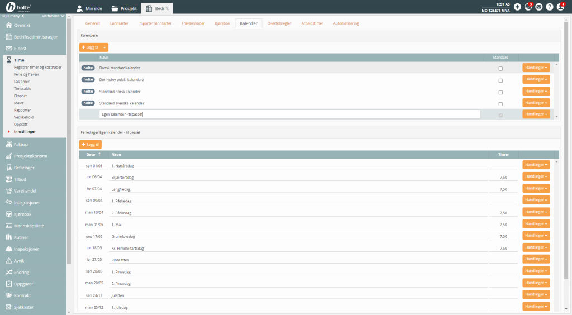The image size is (572, 315).
Task: Open the arrow next to Kalendere Legg til
Action: click(x=104, y=48)
